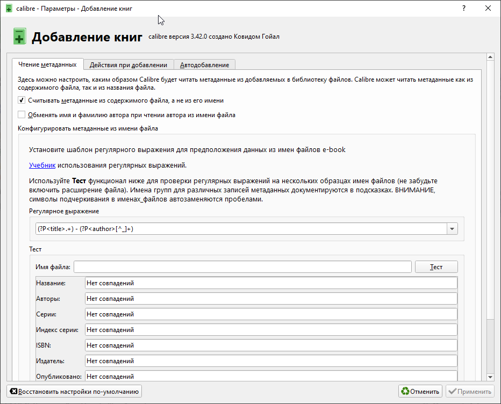Click the regular expression text field
The height and width of the screenshot is (404, 501).
click(x=240, y=229)
